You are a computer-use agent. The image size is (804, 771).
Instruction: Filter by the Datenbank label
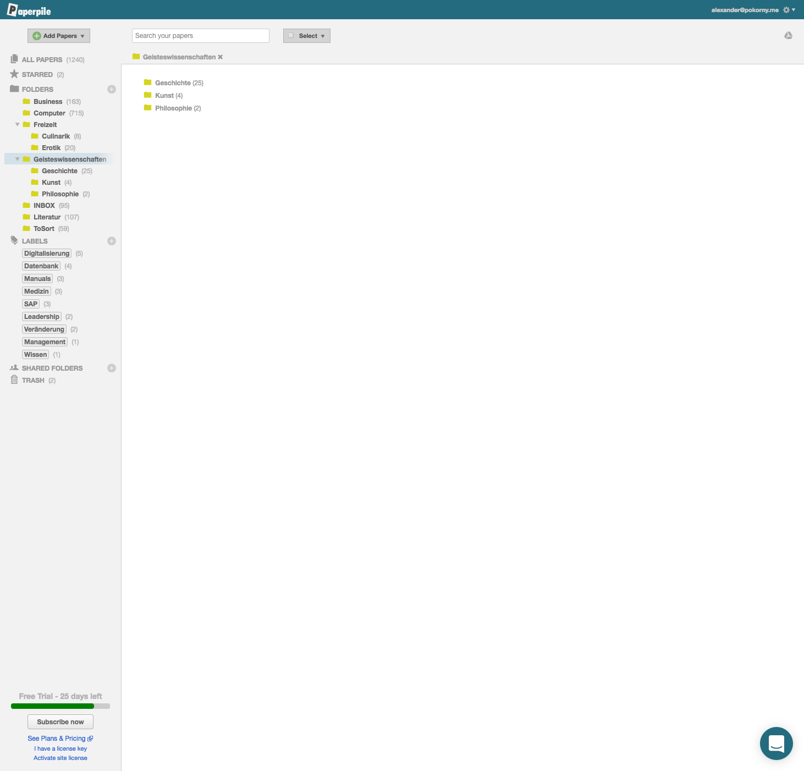coord(41,266)
